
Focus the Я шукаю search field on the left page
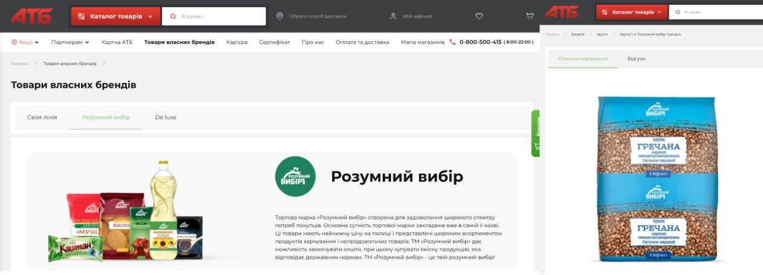point(214,16)
